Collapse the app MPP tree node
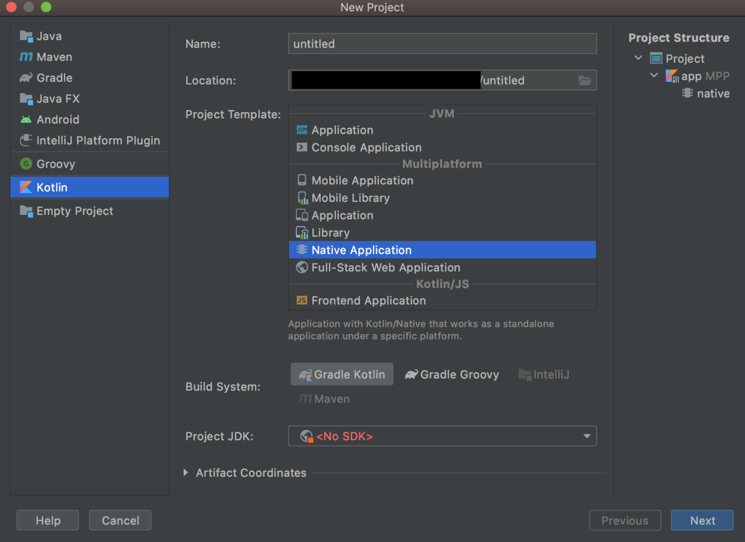Screen dimensions: 745x542 pyautogui.click(x=654, y=76)
